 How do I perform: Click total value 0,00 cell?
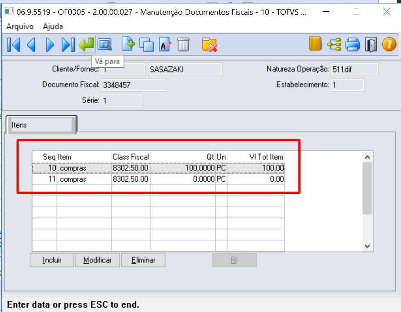256,179
